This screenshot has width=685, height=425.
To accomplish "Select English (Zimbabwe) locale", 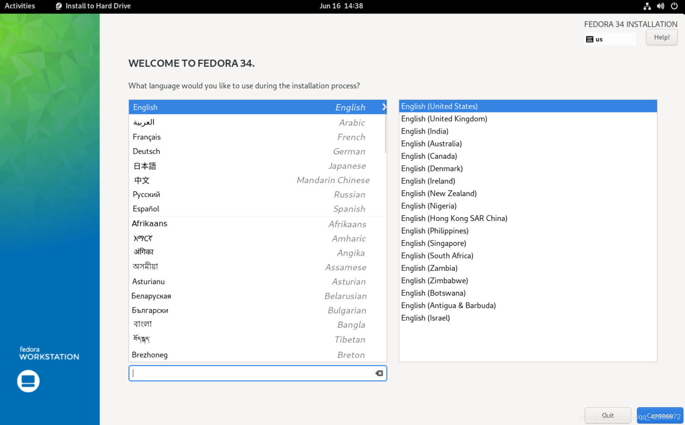I will coord(528,281).
